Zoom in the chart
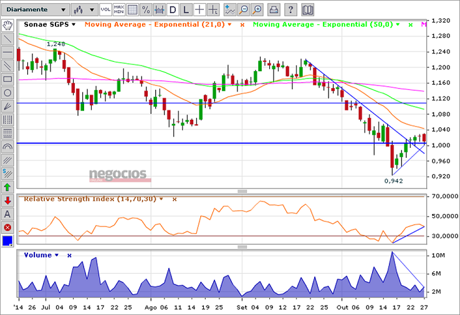The image size is (460, 315). tap(257, 10)
